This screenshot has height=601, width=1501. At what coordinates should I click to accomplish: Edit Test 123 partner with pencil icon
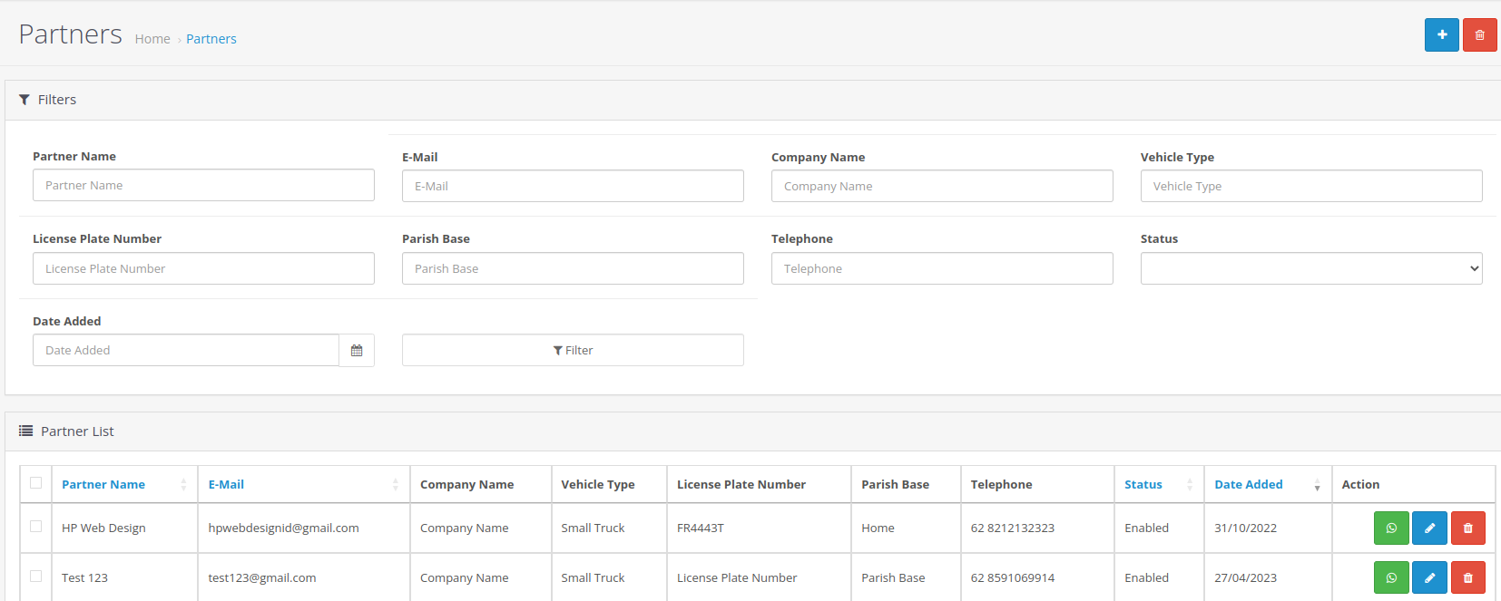tap(1429, 578)
